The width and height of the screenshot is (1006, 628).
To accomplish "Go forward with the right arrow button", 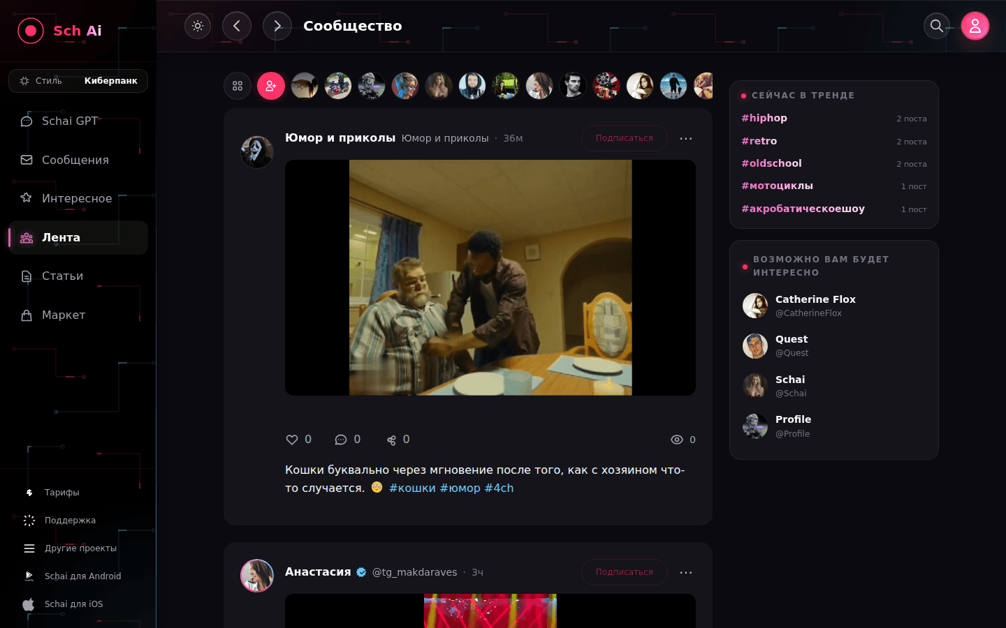I will click(x=277, y=26).
